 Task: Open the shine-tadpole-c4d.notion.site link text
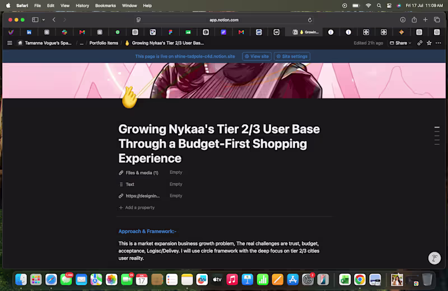tap(204, 57)
